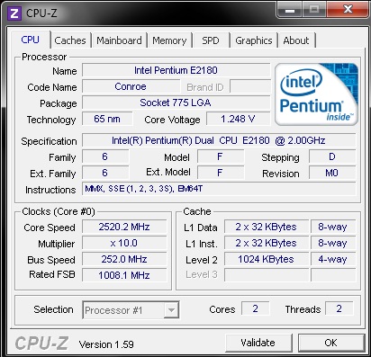Click the Rated FSB value 1008.1 MHz
This screenshot has width=371, height=357.
pos(124,275)
